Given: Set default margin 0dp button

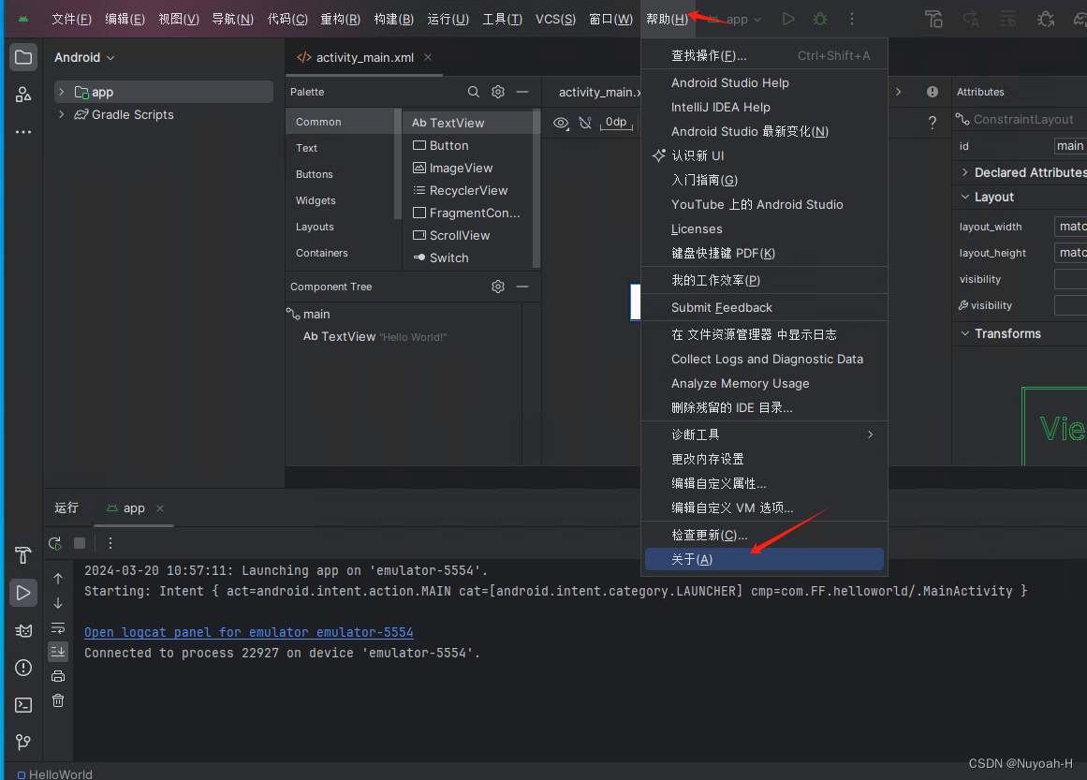Looking at the screenshot, I should [616, 123].
